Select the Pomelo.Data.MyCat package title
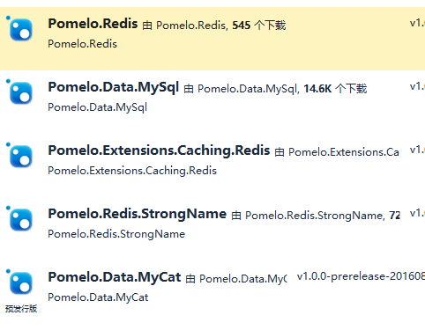The height and width of the screenshot is (330, 425). point(115,277)
